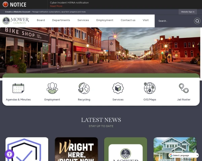Open the Recycling globe leaf icon

tap(84, 88)
